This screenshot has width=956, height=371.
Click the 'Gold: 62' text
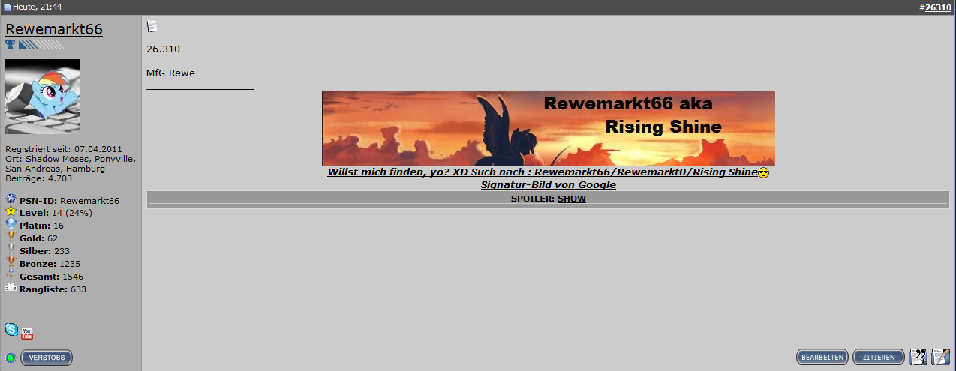click(38, 238)
